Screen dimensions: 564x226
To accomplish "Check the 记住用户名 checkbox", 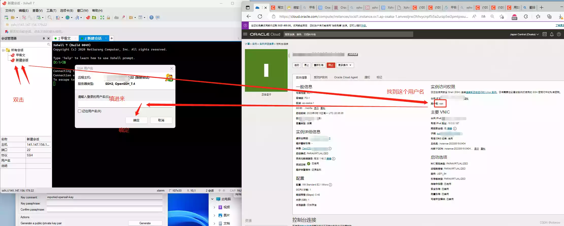I will [x=80, y=111].
